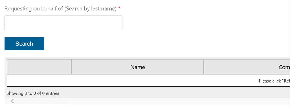Image resolution: width=290 pixels, height=107 pixels.
Task: Click gray table border above header row
Action: (x=148, y=58)
